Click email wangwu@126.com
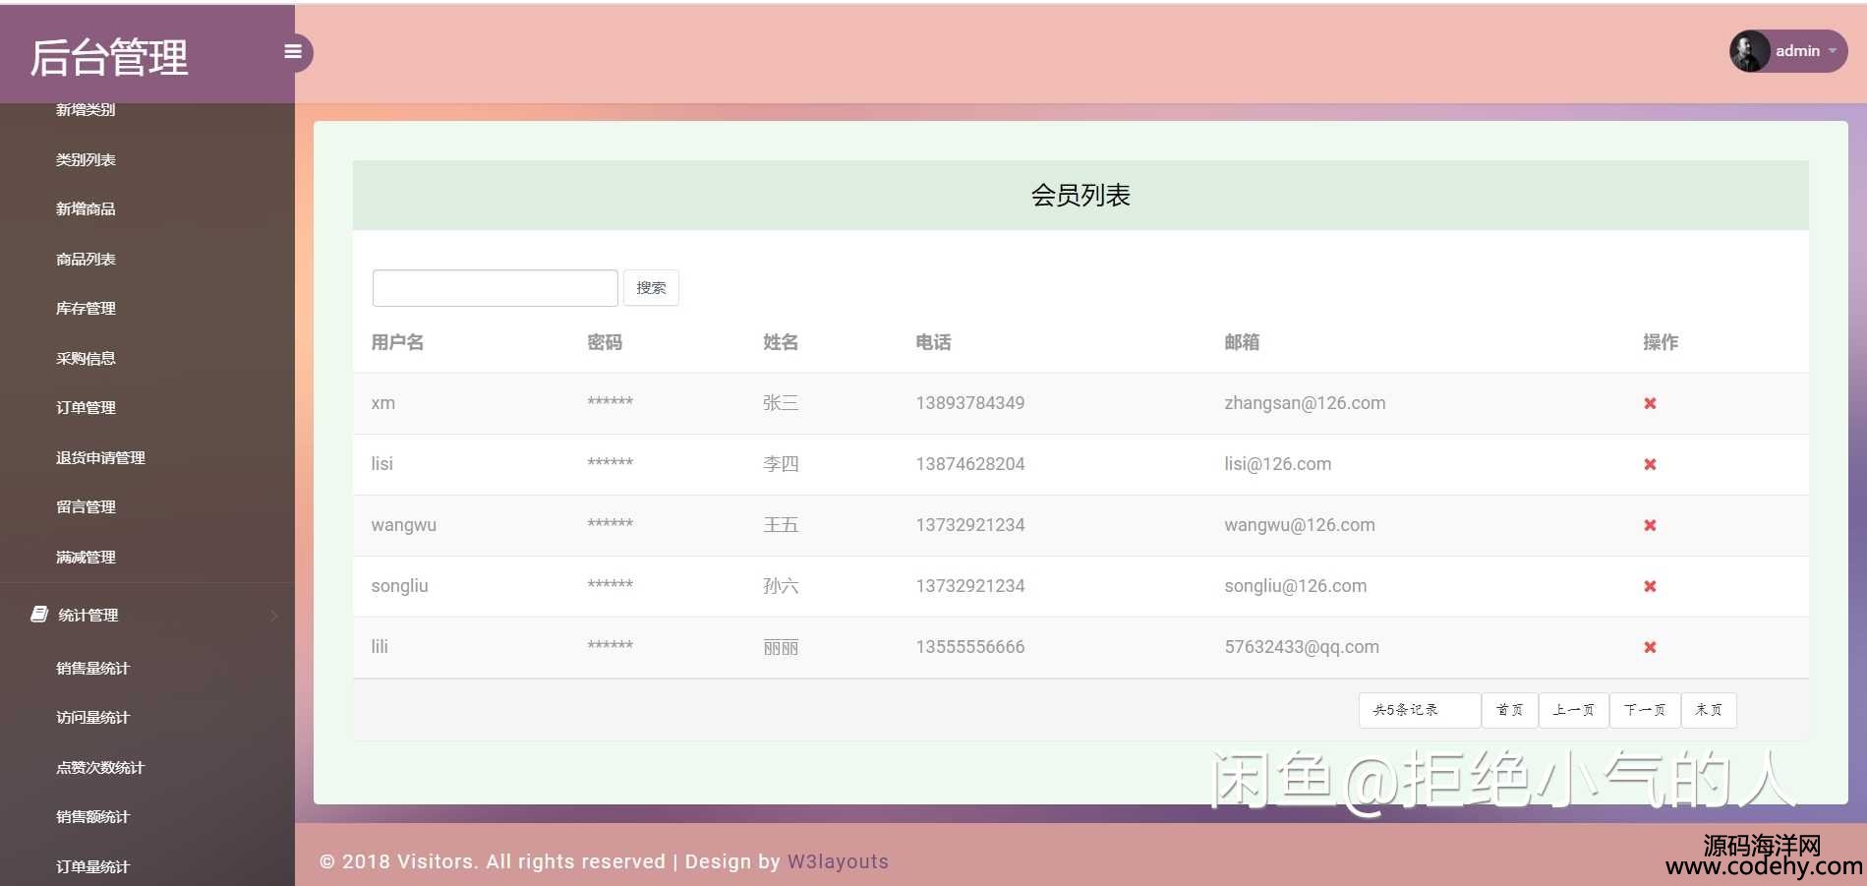1867x886 pixels. tap(1300, 525)
